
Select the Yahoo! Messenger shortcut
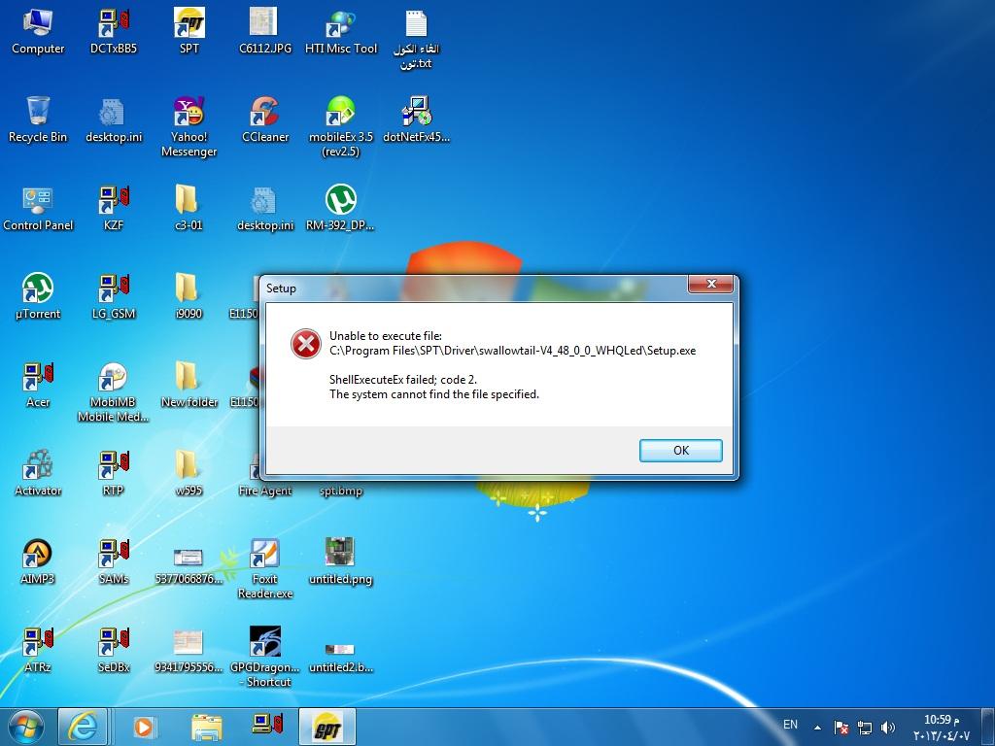189,127
